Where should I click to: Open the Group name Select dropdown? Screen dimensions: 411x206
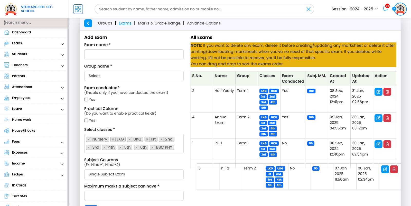(x=134, y=76)
